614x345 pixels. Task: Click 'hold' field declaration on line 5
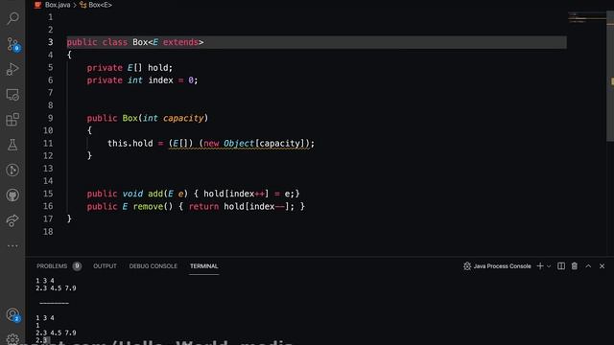click(x=157, y=68)
